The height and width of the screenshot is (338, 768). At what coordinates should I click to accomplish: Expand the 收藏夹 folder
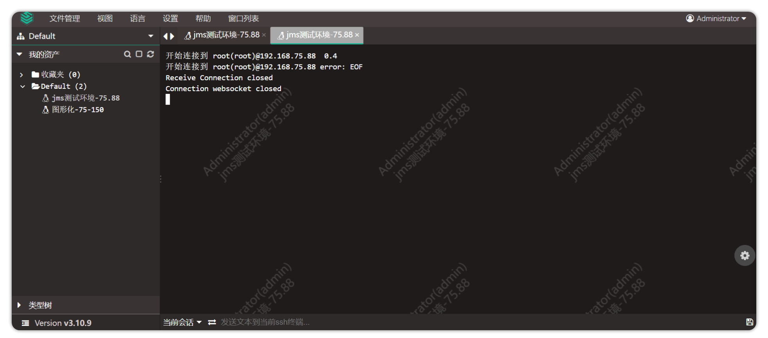click(22, 75)
